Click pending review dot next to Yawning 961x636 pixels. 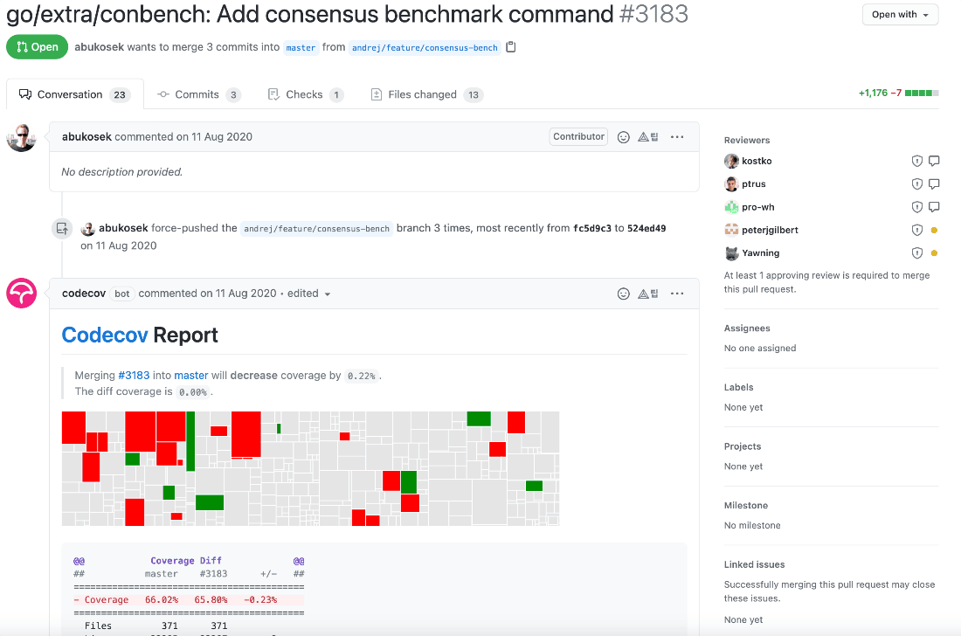pos(934,253)
